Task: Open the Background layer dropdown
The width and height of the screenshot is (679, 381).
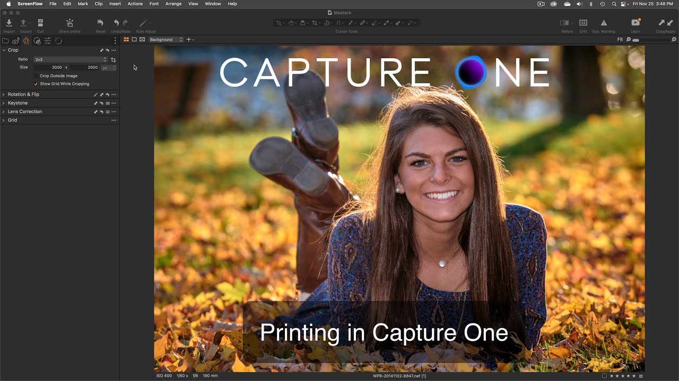Action: click(x=166, y=40)
